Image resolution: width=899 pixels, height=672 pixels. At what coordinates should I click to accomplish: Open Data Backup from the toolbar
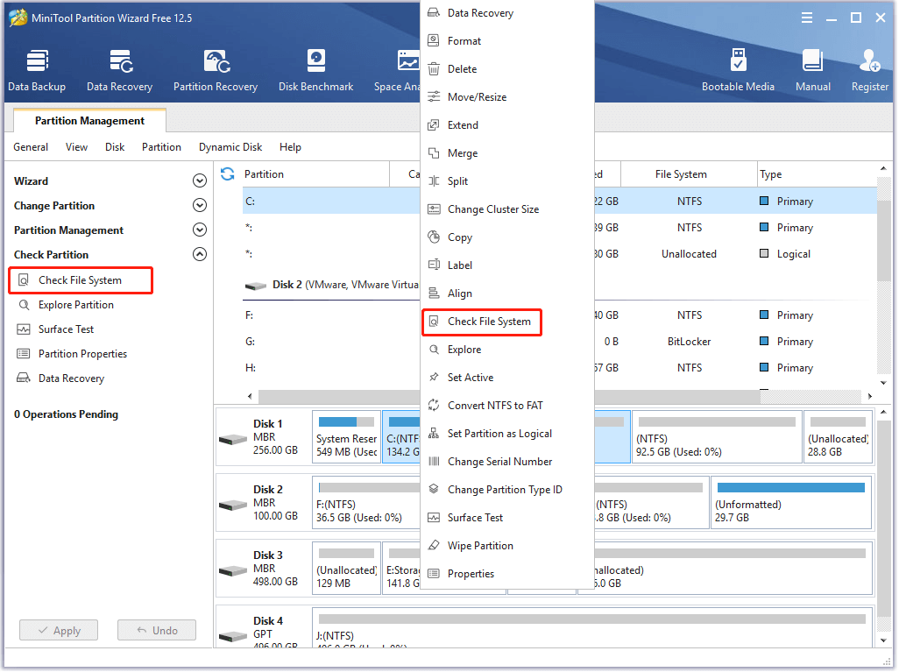[x=37, y=70]
